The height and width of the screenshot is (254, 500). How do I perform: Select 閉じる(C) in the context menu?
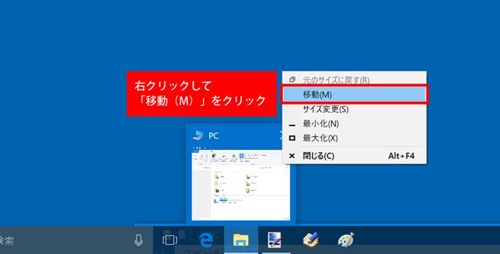pyautogui.click(x=354, y=156)
